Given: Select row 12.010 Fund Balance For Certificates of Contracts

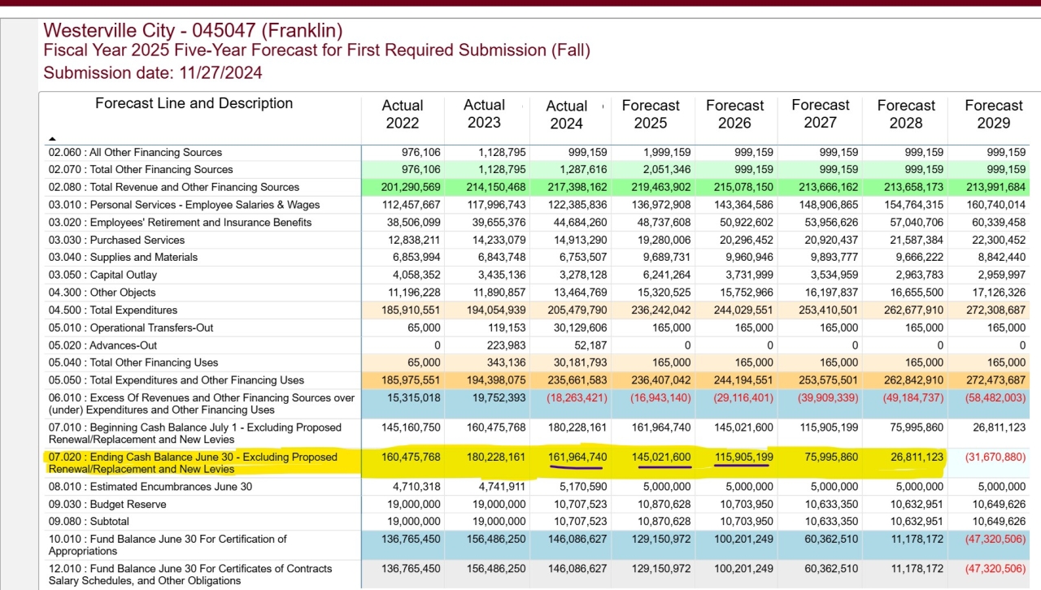Looking at the screenshot, I should click(190, 575).
